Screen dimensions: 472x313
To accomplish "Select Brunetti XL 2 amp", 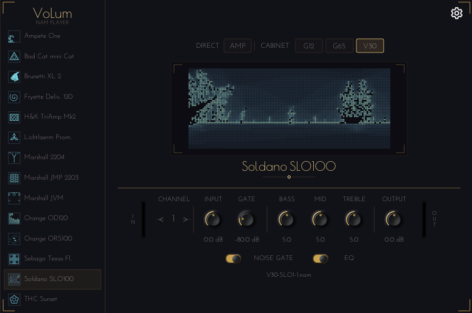I will (x=53, y=77).
